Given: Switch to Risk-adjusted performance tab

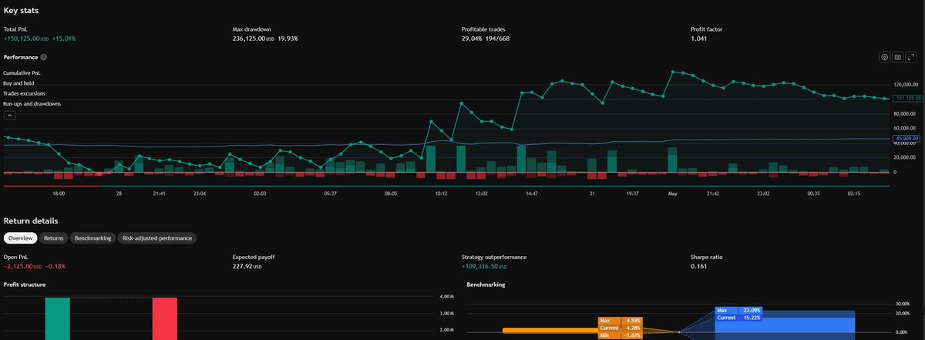Looking at the screenshot, I should [157, 239].
